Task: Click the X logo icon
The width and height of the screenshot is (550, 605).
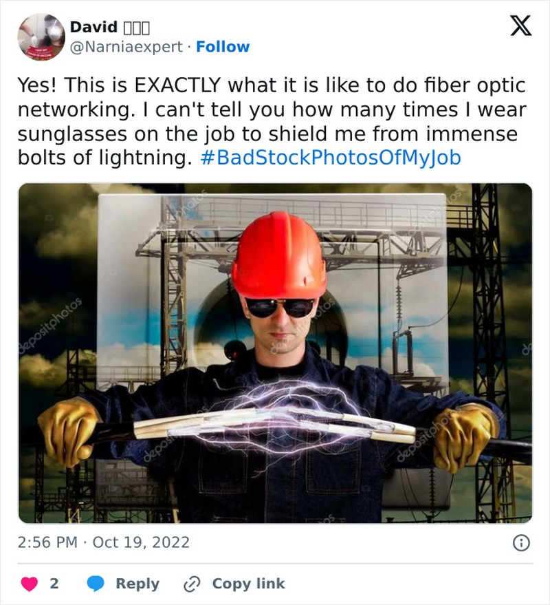Action: pos(520,26)
